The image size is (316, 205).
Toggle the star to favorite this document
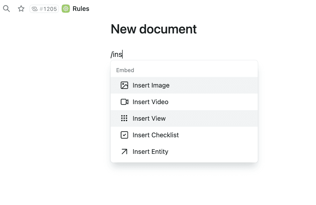pyautogui.click(x=21, y=9)
